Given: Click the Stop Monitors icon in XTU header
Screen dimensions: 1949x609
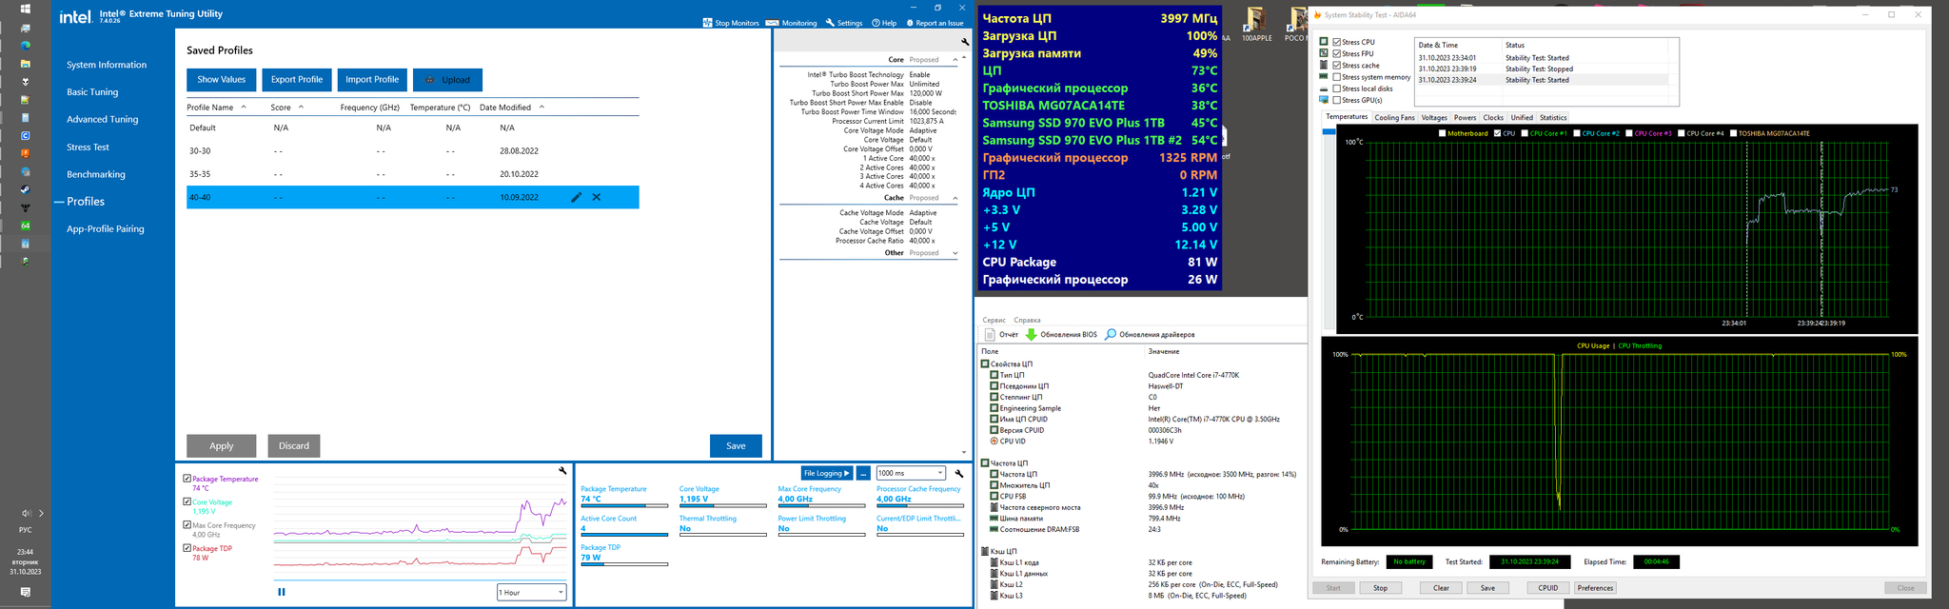Looking at the screenshot, I should pos(708,23).
